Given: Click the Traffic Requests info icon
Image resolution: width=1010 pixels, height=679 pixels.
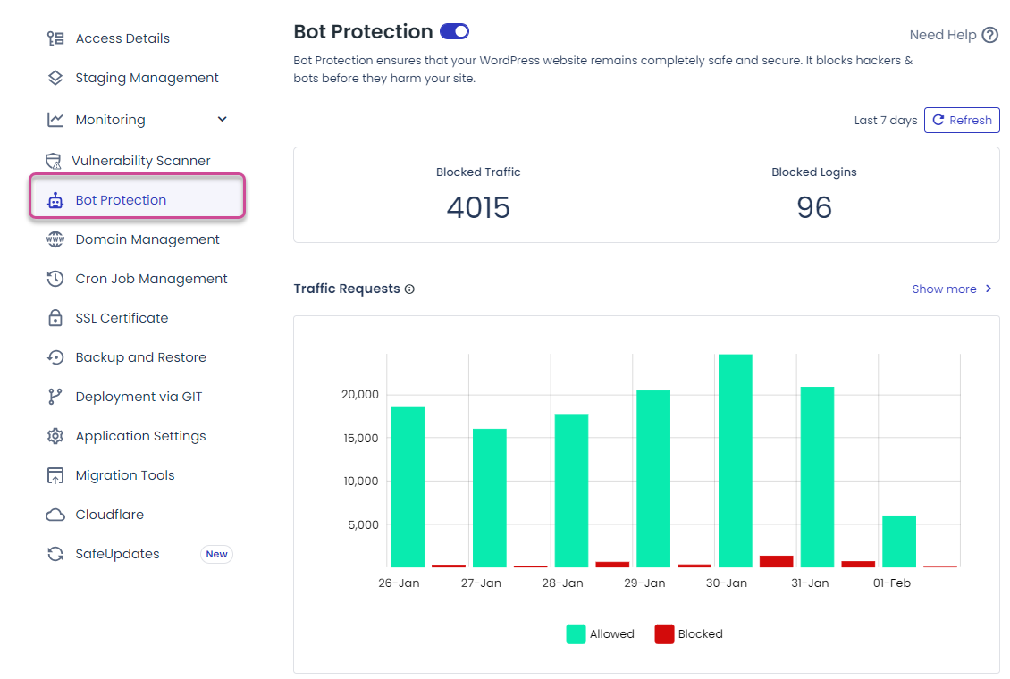Looking at the screenshot, I should point(409,289).
